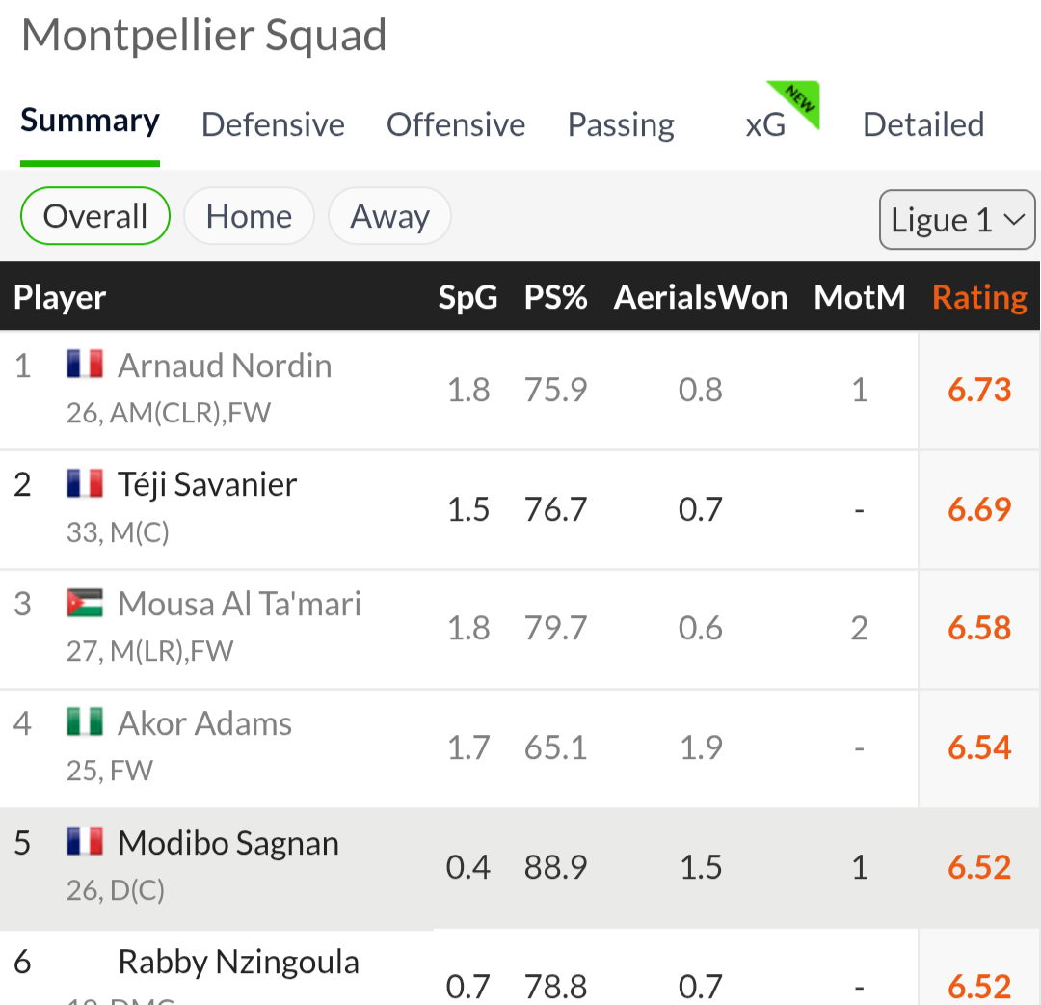
Task: Open the Defensive tab
Action: tap(273, 124)
